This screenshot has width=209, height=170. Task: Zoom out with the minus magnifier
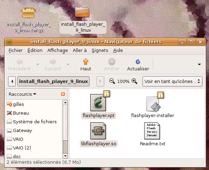tap(112, 81)
